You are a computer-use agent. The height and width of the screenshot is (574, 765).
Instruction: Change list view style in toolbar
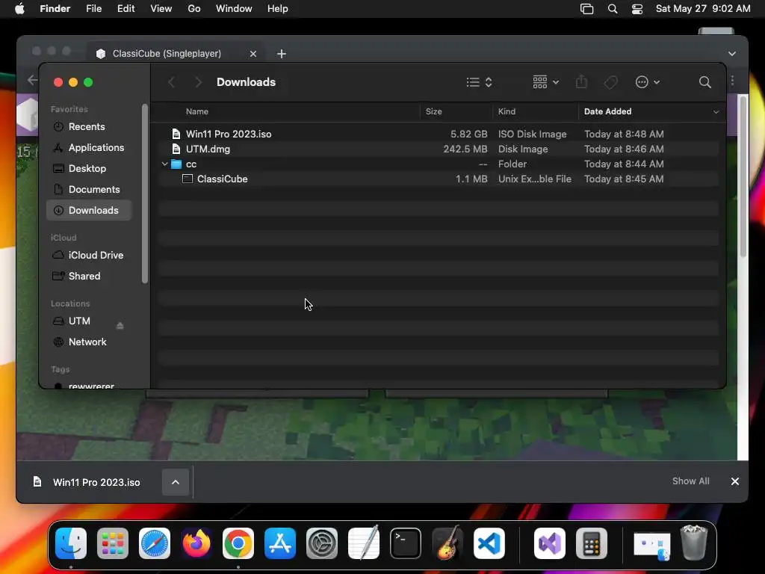pyautogui.click(x=479, y=82)
